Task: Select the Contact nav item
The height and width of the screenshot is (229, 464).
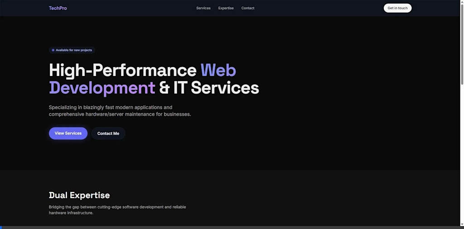Action: pos(248,8)
